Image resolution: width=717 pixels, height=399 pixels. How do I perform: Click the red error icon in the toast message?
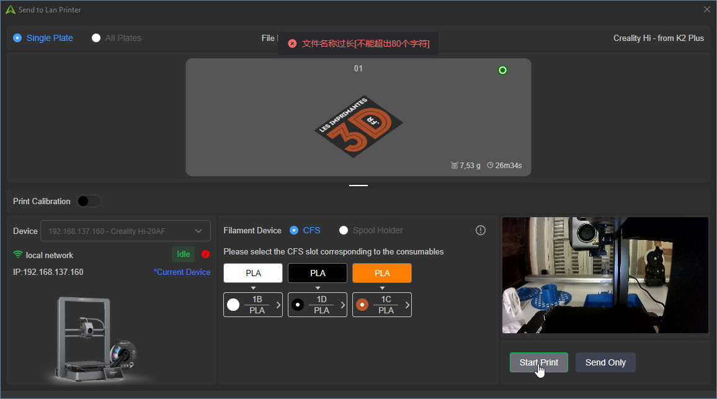(292, 43)
